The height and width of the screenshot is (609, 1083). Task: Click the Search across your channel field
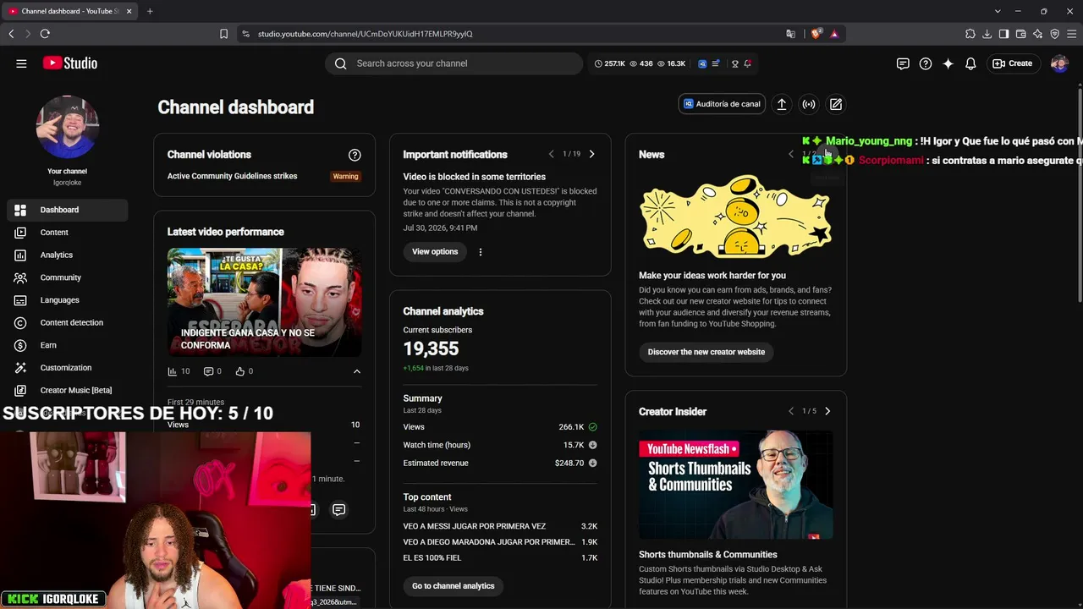(454, 63)
